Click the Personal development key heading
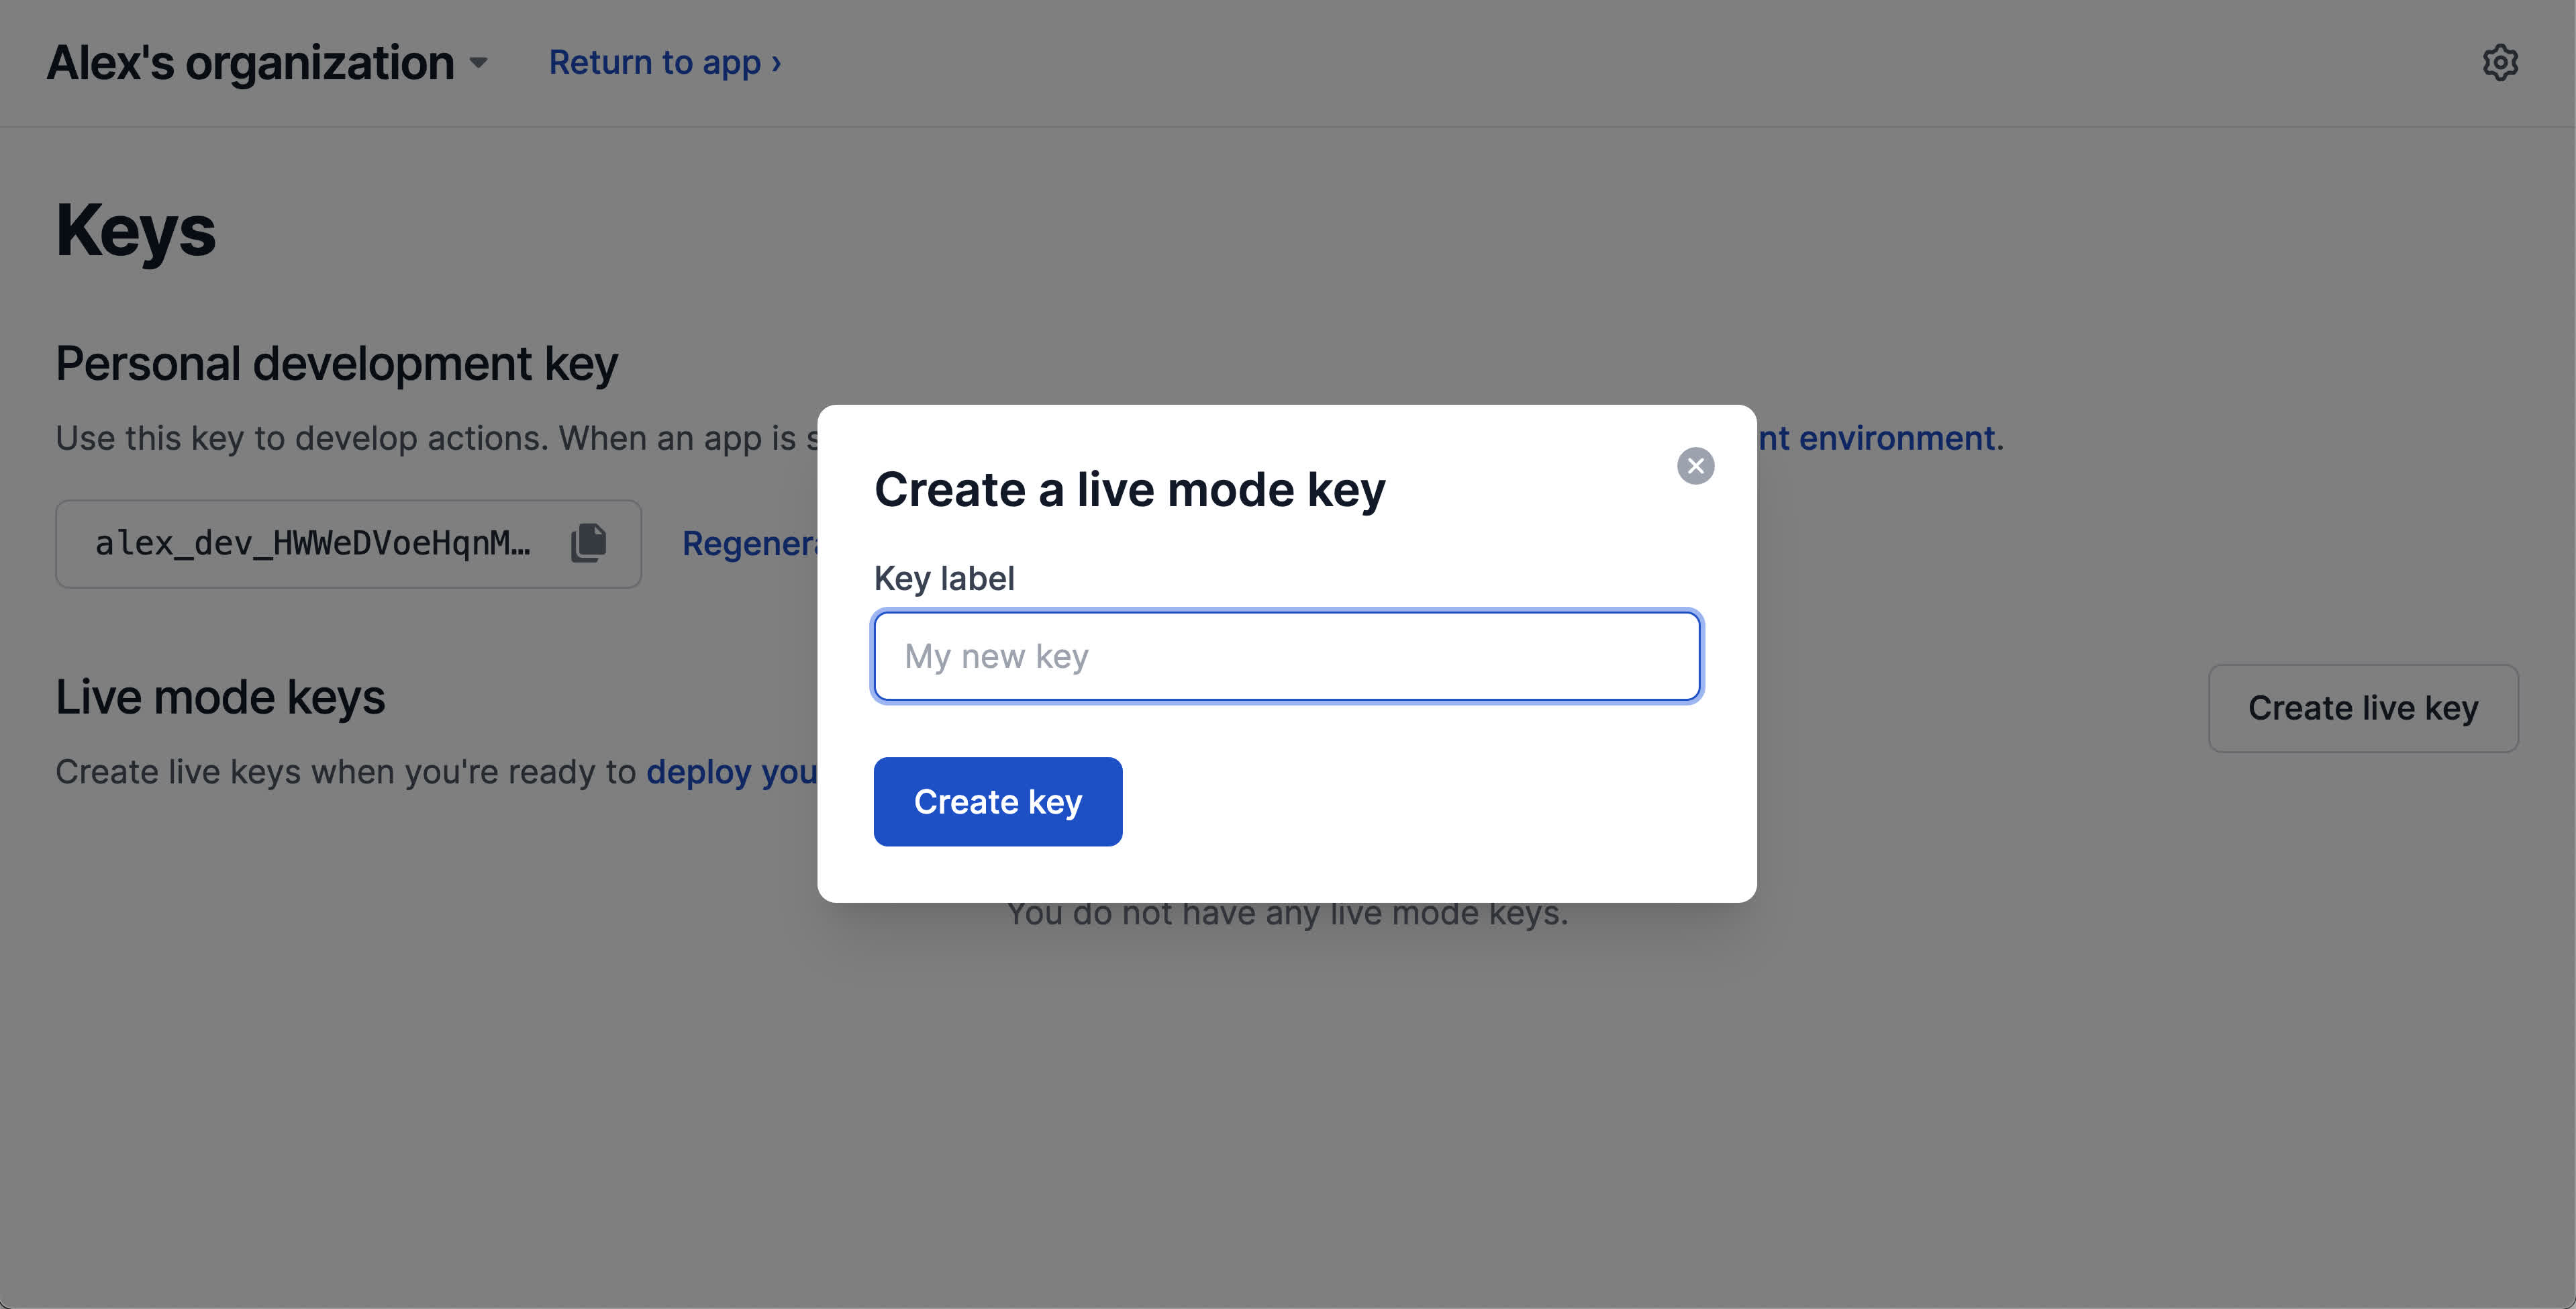 click(336, 363)
